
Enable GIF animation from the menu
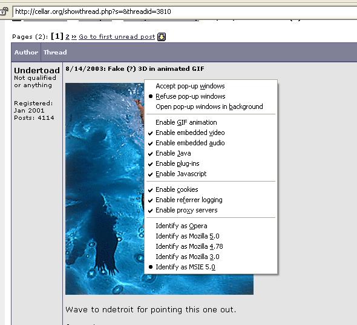click(x=211, y=122)
